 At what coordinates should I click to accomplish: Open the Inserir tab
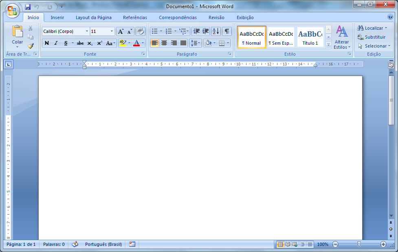(x=57, y=17)
